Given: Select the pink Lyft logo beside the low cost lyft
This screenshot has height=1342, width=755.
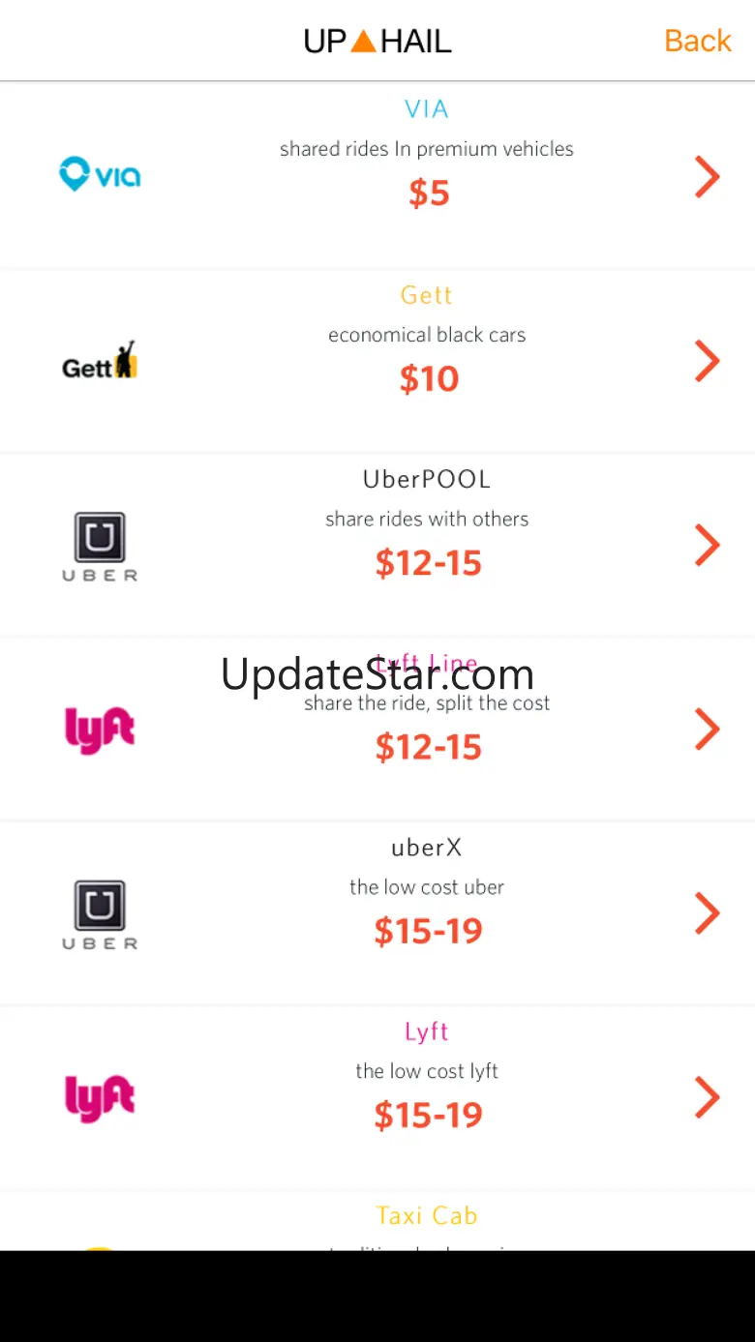Looking at the screenshot, I should pos(100,1098).
